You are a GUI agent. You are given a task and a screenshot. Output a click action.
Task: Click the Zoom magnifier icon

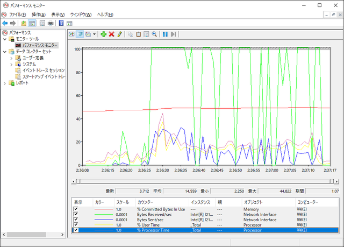coord(154,34)
